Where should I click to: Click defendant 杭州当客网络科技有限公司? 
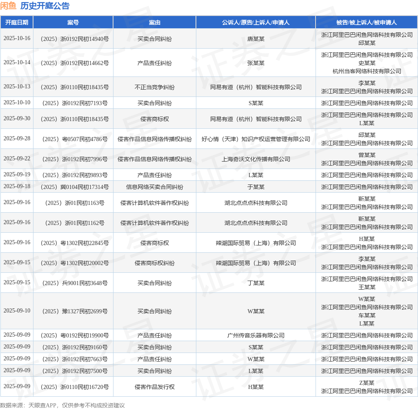coord(367,71)
